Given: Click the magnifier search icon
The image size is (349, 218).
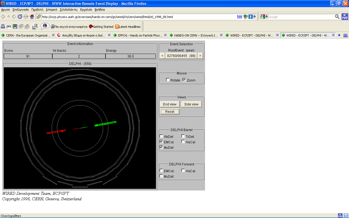Looking at the screenshot, I should [x=337, y=17].
